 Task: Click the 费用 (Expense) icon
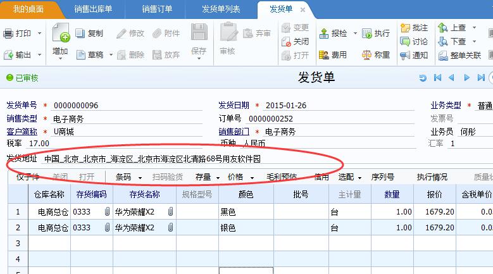click(323, 55)
